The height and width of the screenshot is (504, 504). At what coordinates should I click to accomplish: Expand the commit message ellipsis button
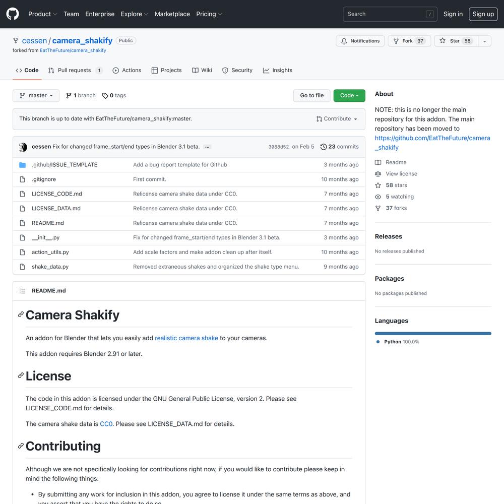pyautogui.click(x=207, y=147)
